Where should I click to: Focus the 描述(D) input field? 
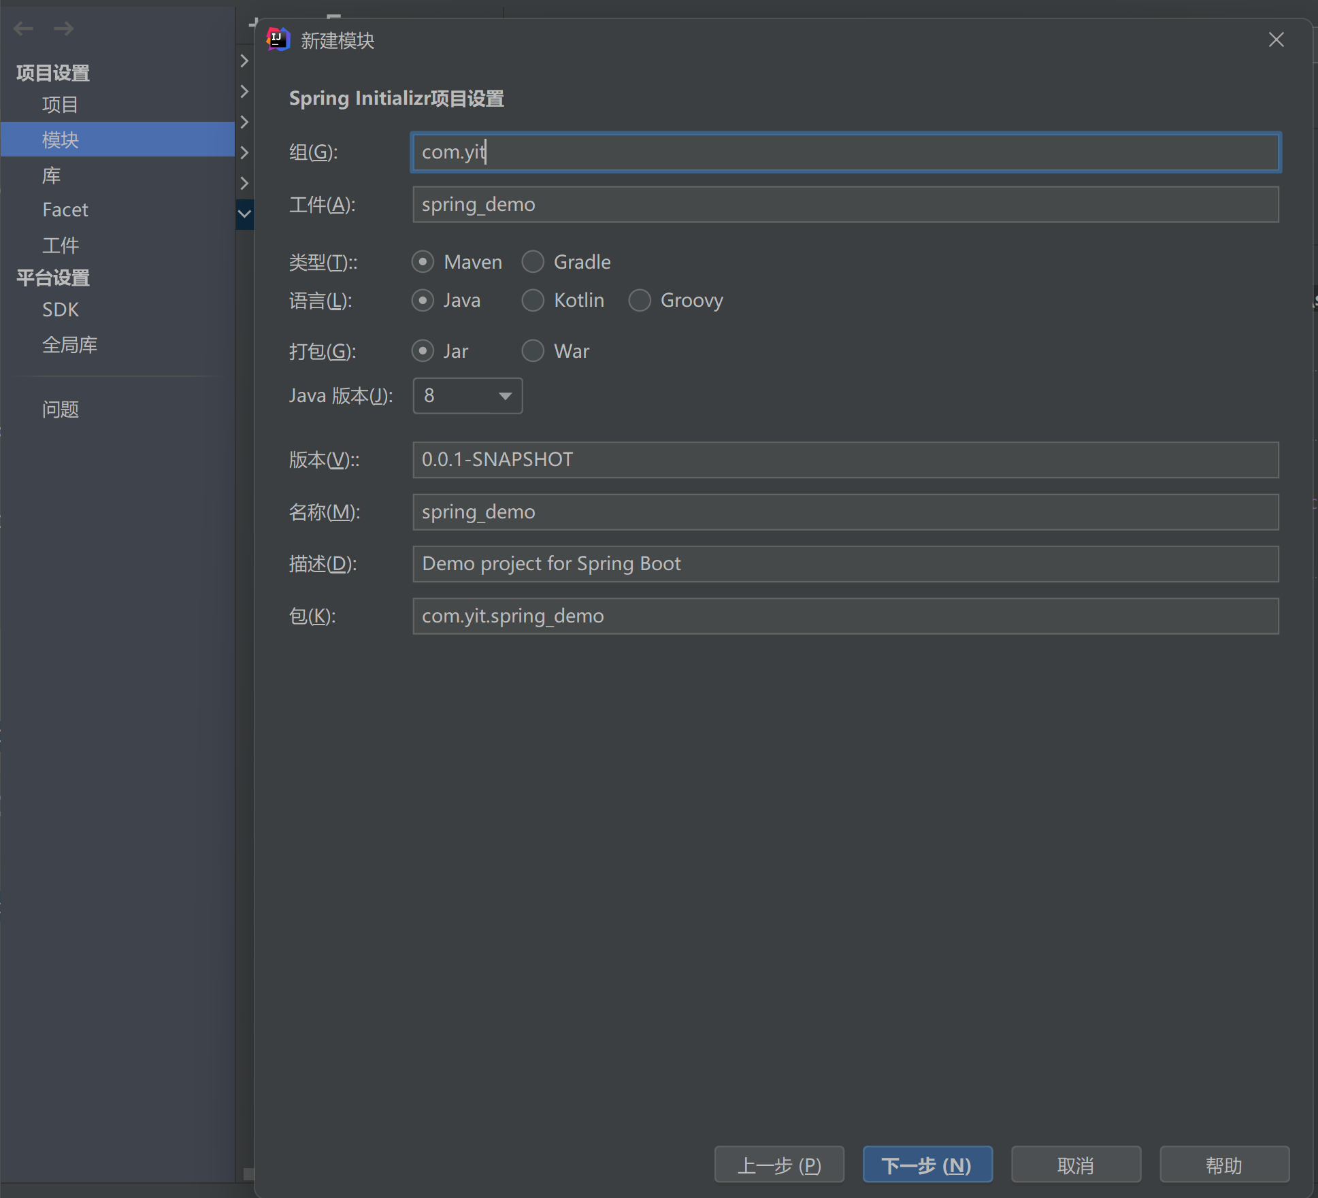coord(846,564)
